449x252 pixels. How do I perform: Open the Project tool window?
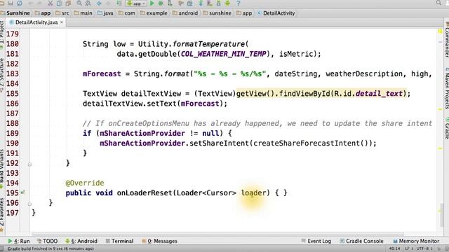click(2, 34)
